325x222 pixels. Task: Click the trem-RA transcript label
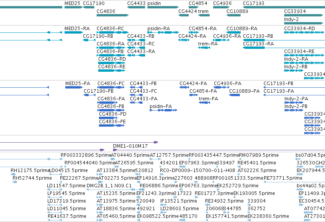208,44
